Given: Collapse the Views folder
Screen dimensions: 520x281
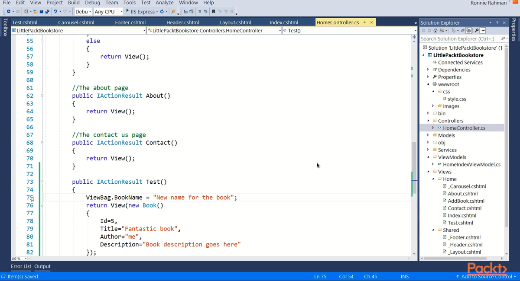Looking at the screenshot, I should tap(428, 172).
